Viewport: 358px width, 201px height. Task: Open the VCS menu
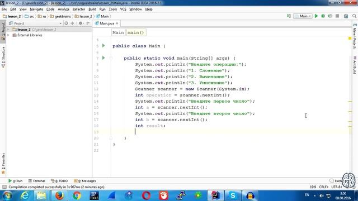[x=123, y=9]
